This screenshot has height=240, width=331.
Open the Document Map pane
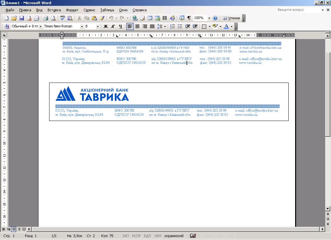point(182,18)
